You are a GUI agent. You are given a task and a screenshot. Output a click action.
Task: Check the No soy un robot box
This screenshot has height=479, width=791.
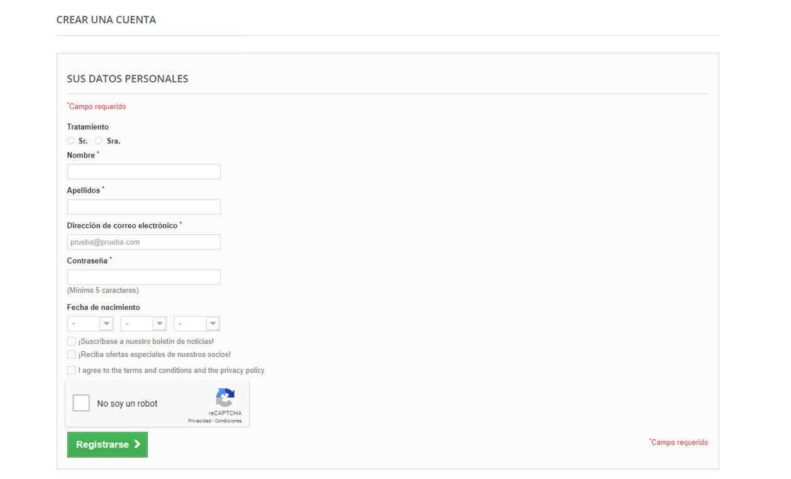pyautogui.click(x=81, y=403)
